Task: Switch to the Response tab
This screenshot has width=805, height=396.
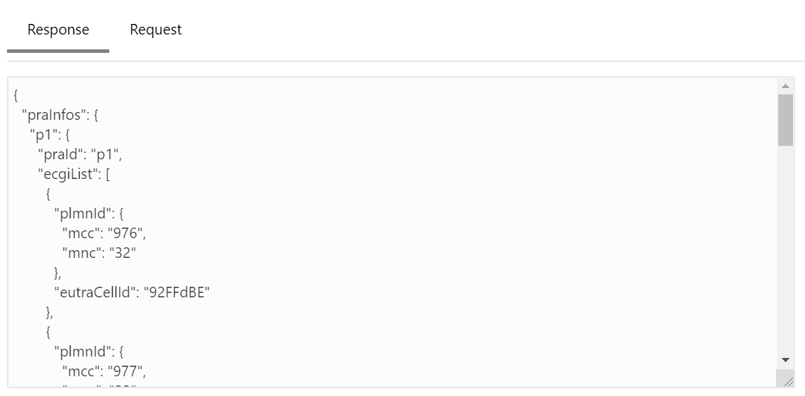Action: (x=58, y=30)
